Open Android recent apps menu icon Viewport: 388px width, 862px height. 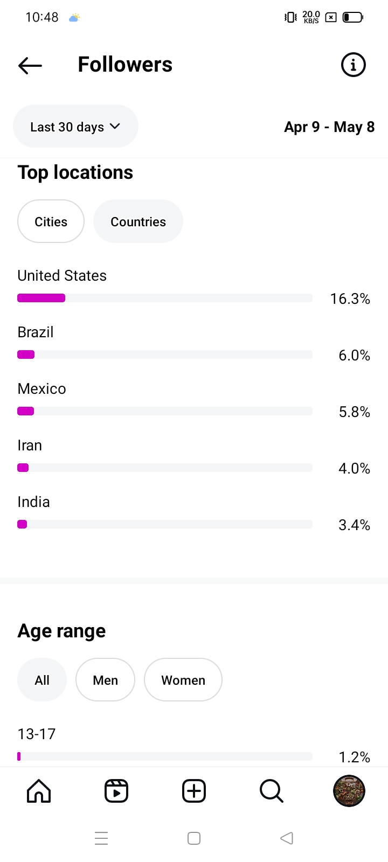pyautogui.click(x=101, y=838)
